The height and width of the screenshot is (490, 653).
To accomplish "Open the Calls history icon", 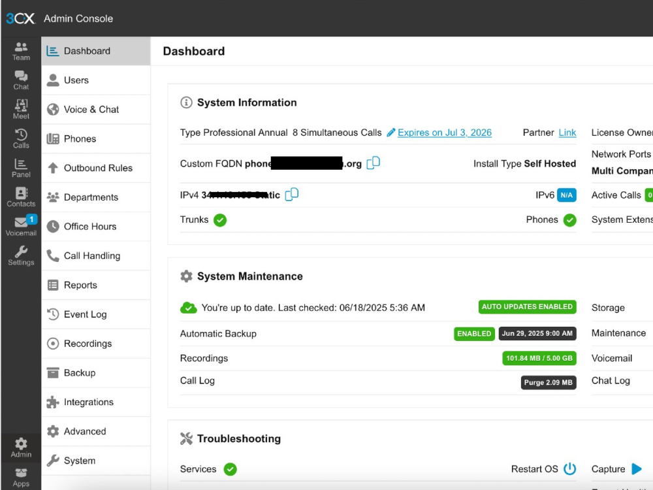I will (21, 139).
